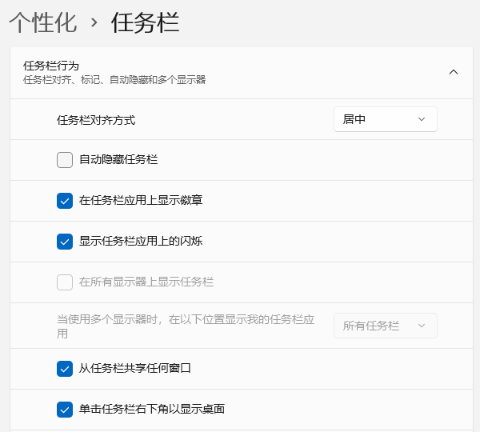Screen dimensions: 480x432
Task: Uncheck 在任务栏应用上显示徽章 checkbox
Action: (x=65, y=200)
